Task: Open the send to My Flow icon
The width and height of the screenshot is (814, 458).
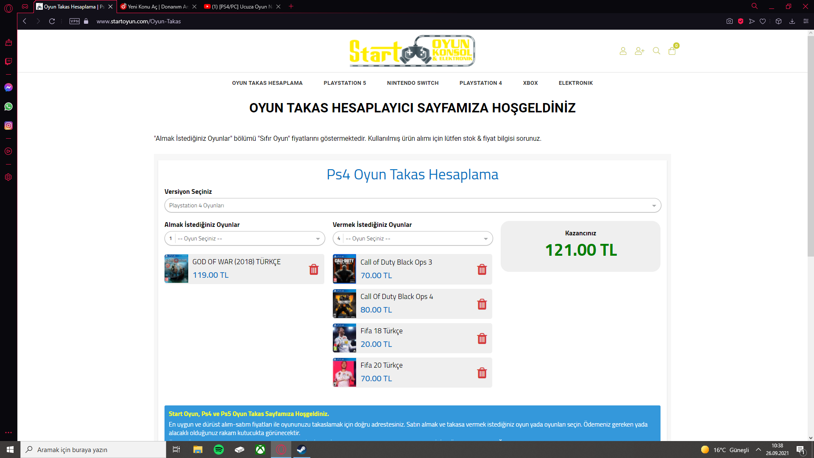Action: coord(752,21)
